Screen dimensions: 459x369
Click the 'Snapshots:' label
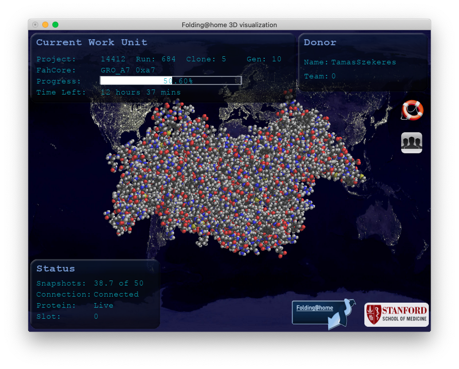coord(61,284)
